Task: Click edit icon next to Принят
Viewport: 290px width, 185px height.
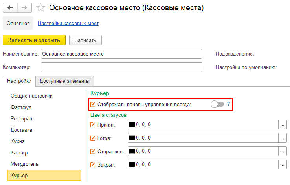Action: tap(93, 125)
